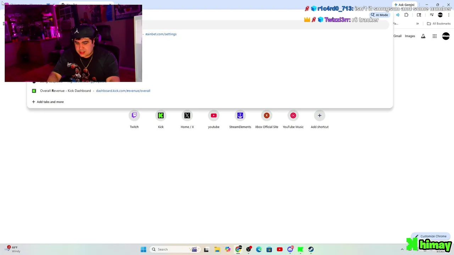This screenshot has height=255, width=454.
Task: Open the youtube shortcut tile
Action: pyautogui.click(x=214, y=119)
